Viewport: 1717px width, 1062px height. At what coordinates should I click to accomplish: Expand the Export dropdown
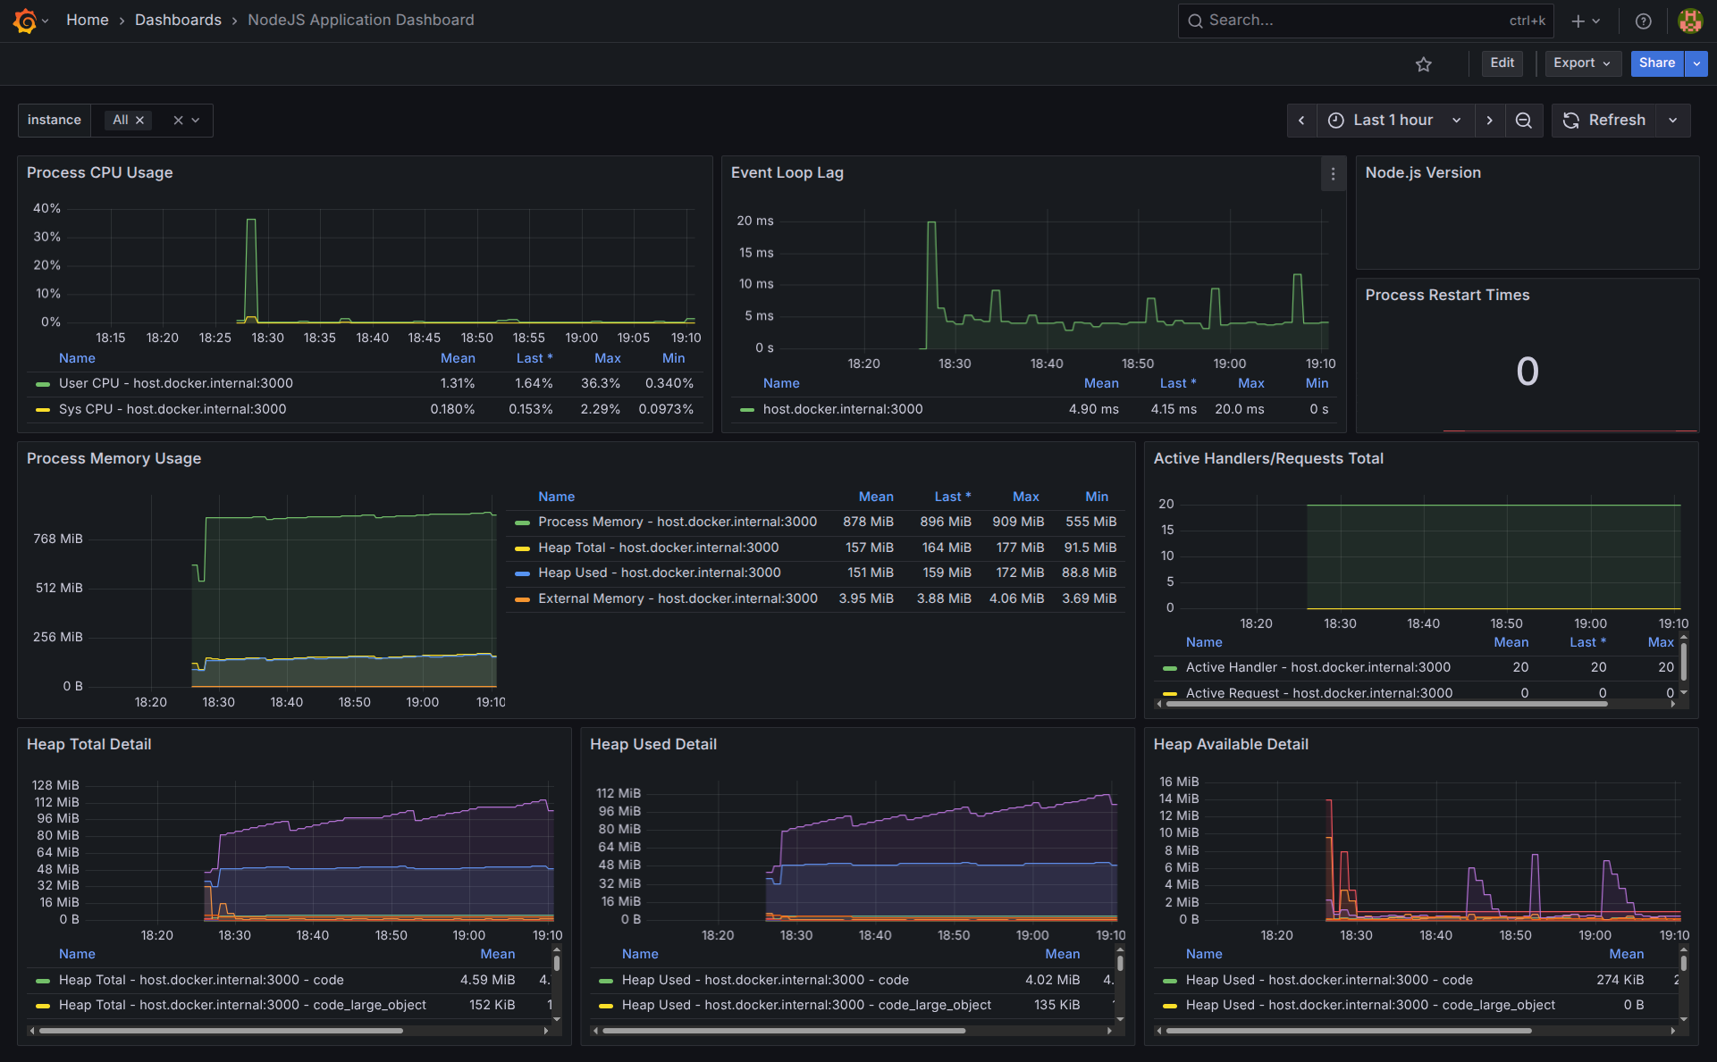[1580, 63]
